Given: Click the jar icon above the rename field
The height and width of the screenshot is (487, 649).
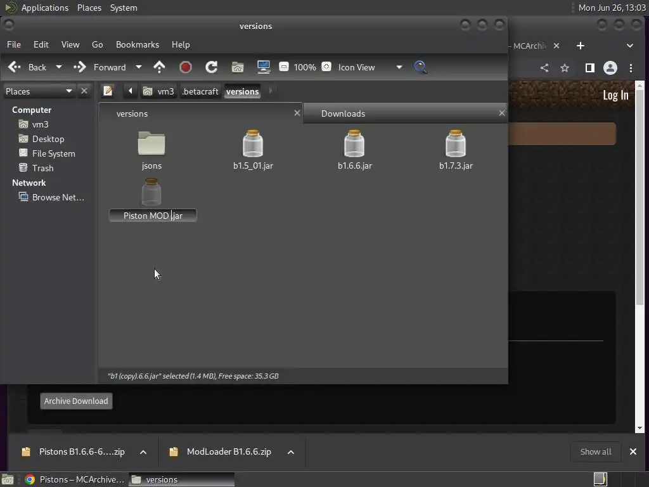Looking at the screenshot, I should click(151, 192).
